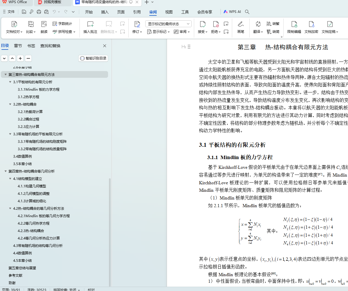Go to next change icon below previous change
The image size is (348, 291).
pos(226,32)
